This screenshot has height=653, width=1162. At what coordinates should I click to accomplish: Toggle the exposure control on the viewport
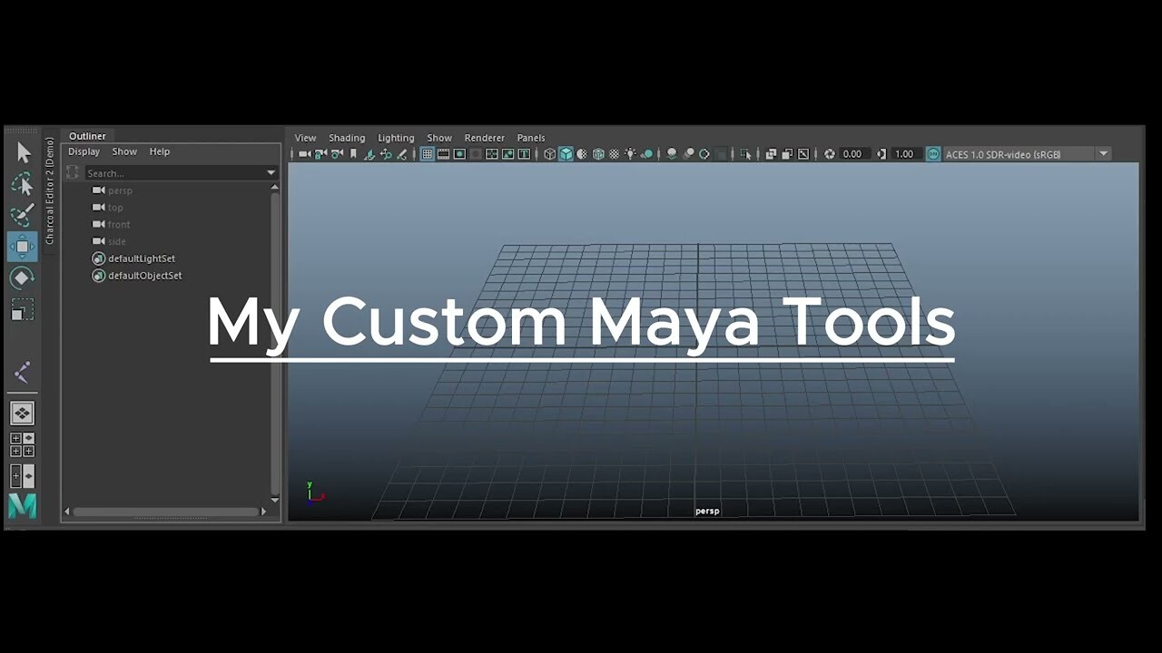(830, 154)
